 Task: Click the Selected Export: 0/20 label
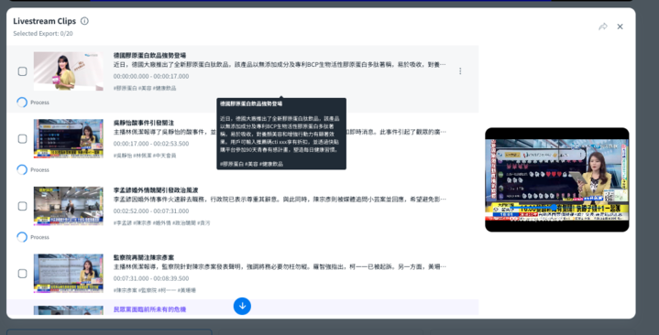pyautogui.click(x=43, y=34)
